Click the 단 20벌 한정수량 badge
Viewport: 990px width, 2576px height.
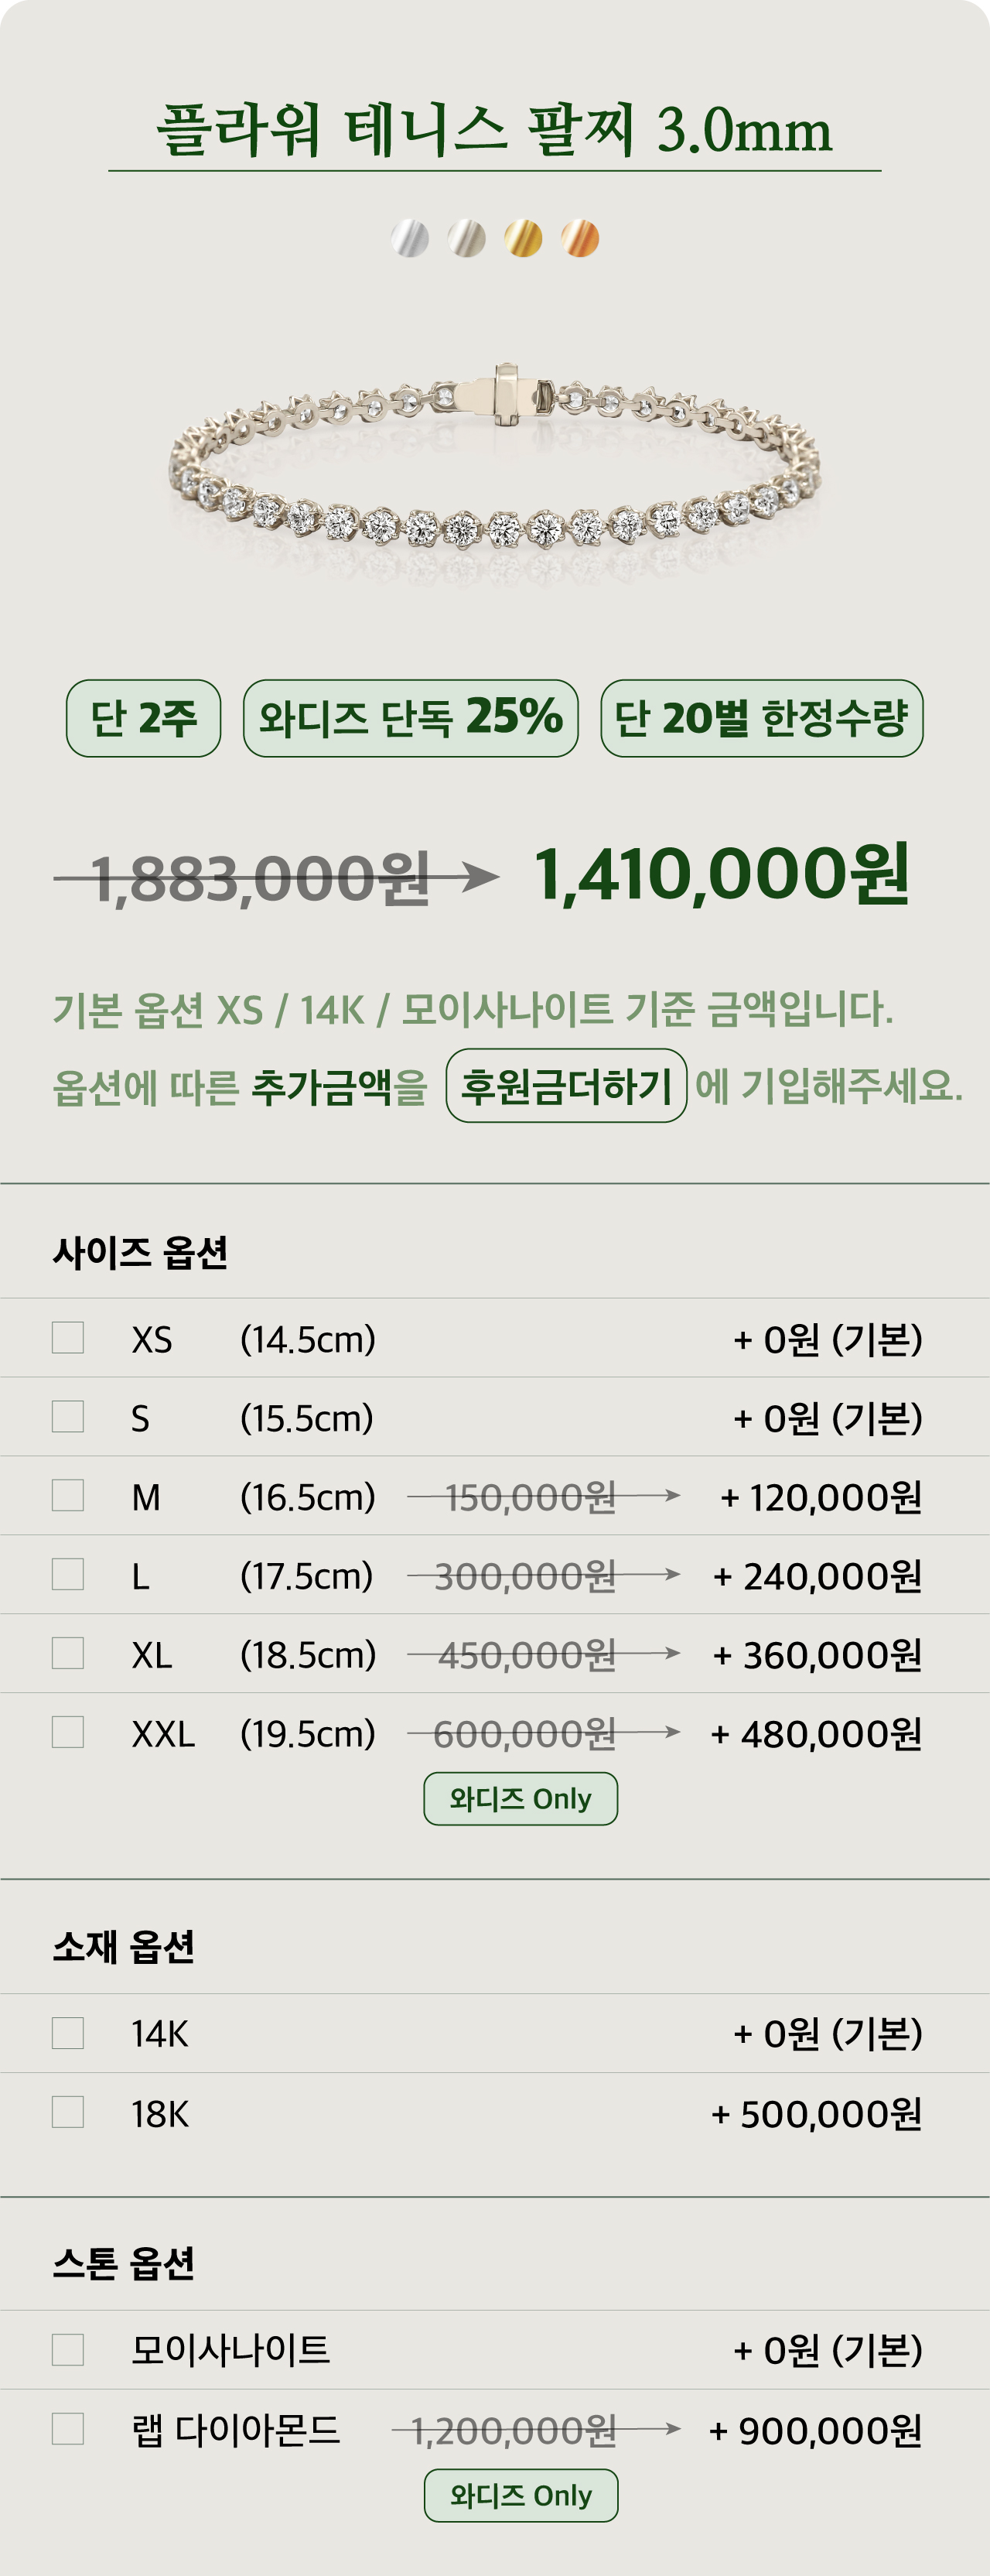pyautogui.click(x=761, y=718)
